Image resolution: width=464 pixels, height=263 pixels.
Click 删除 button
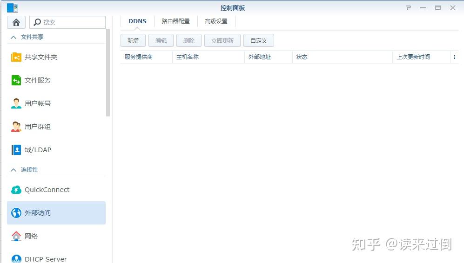click(189, 40)
